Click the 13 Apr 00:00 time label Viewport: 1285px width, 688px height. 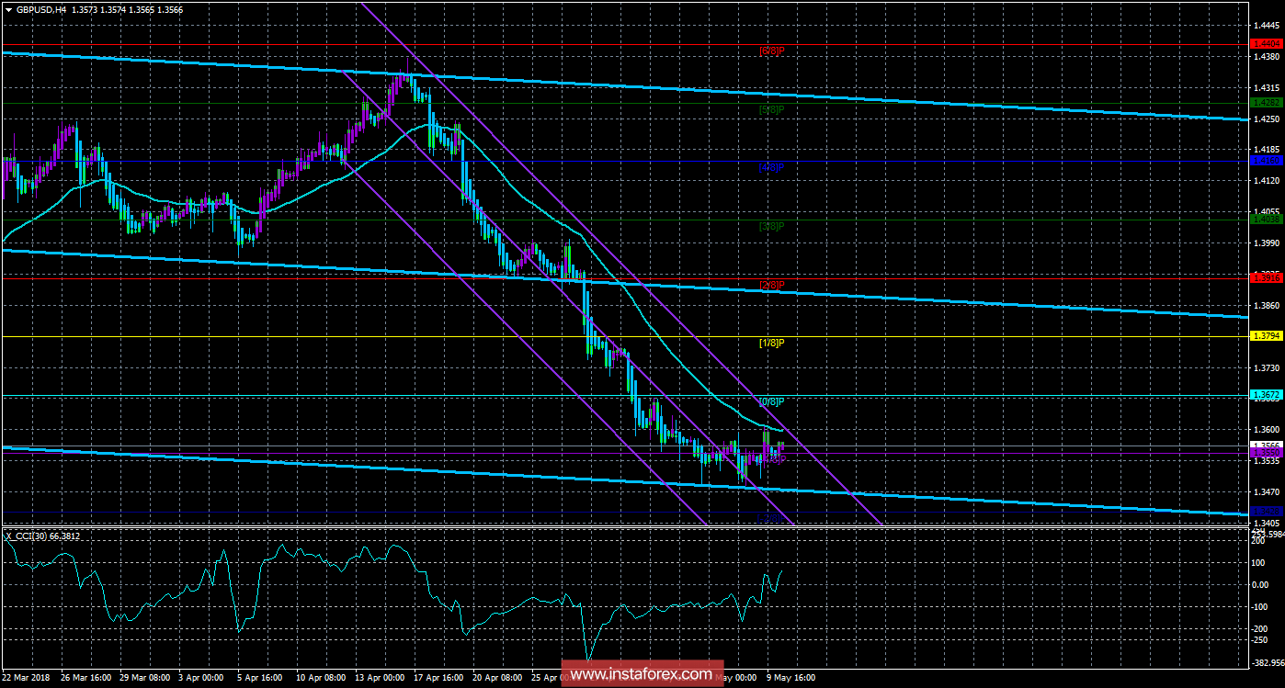tap(381, 677)
